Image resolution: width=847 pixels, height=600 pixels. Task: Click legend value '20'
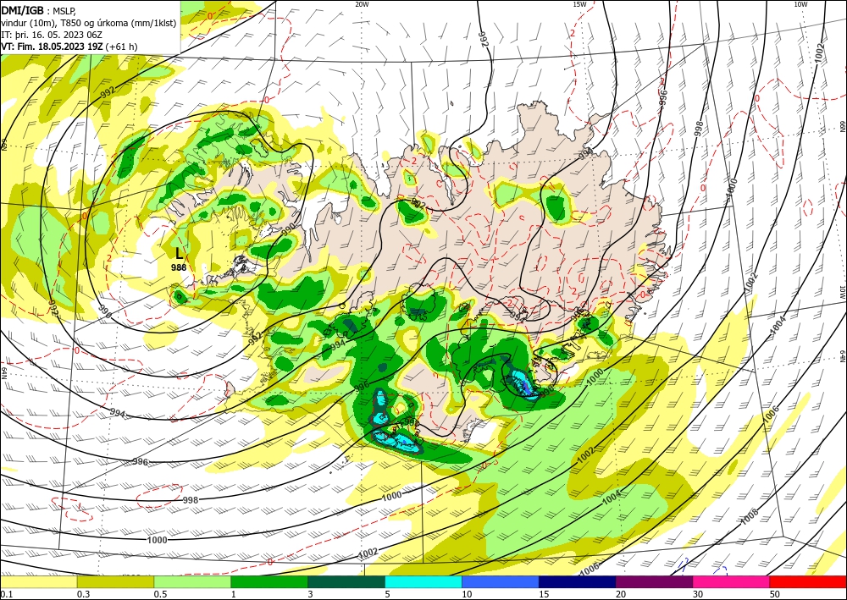(621, 594)
